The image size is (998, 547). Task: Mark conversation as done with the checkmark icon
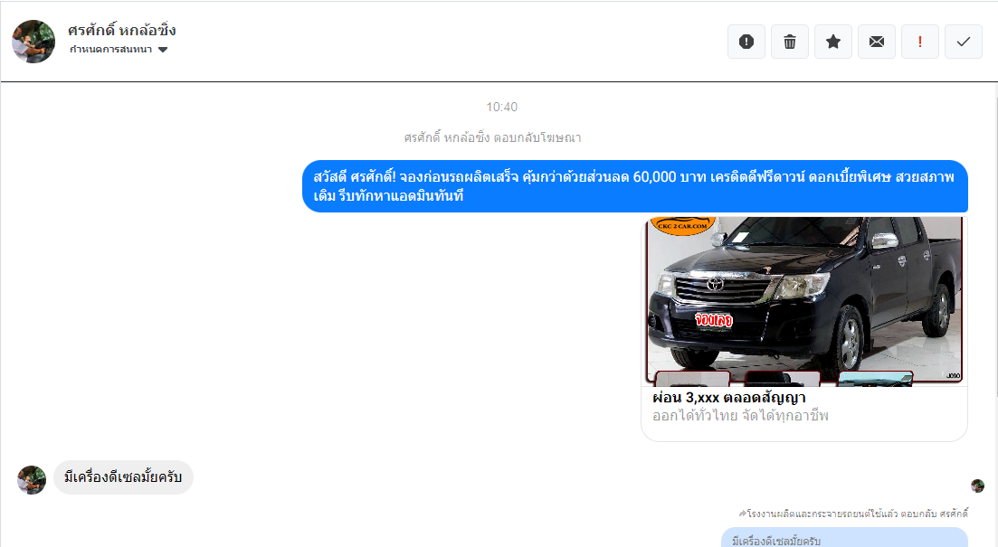click(964, 42)
